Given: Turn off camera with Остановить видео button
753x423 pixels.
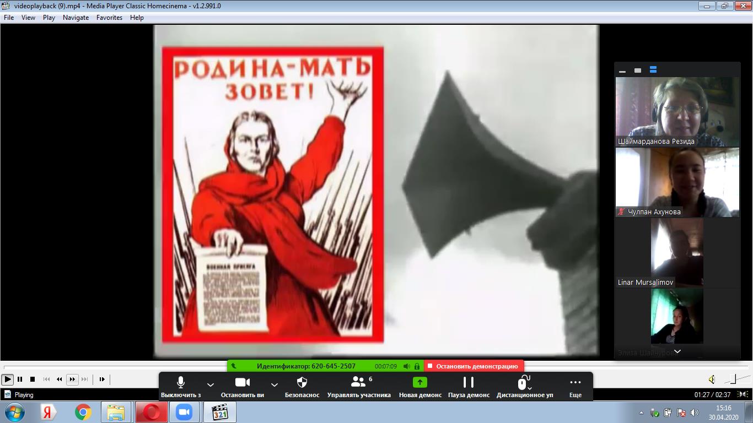Looking at the screenshot, I should pos(243,383).
